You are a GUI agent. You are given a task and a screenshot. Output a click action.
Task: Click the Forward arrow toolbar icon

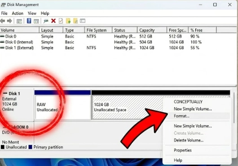9,21
